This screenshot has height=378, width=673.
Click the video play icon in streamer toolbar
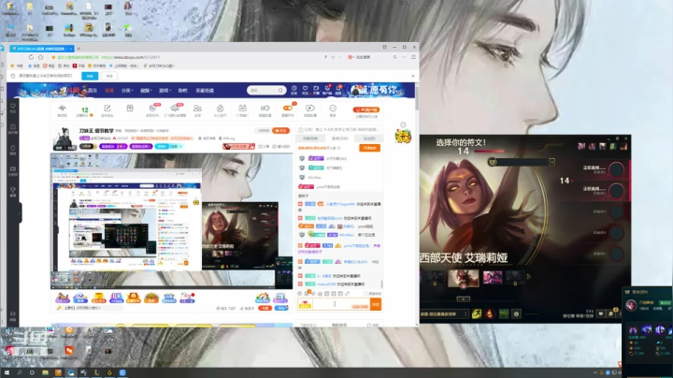[310, 109]
